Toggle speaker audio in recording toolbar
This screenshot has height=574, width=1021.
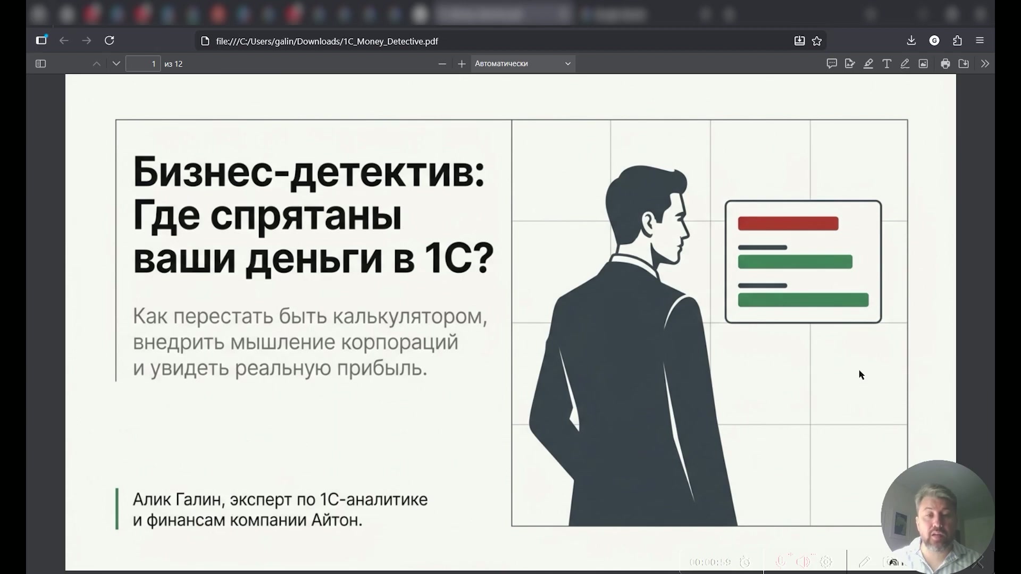(x=803, y=562)
